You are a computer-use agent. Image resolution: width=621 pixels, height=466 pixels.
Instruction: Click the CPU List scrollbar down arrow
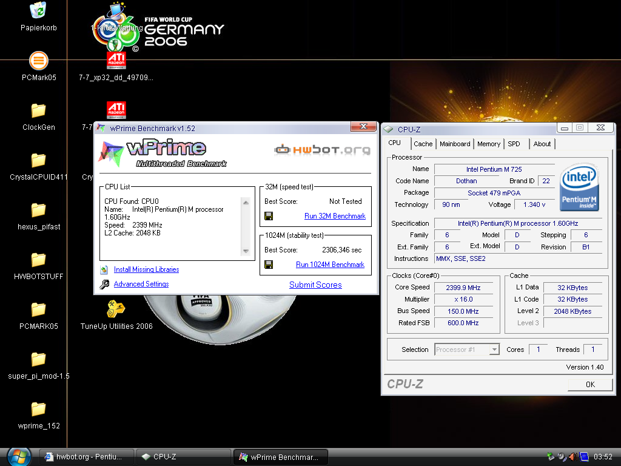(246, 251)
